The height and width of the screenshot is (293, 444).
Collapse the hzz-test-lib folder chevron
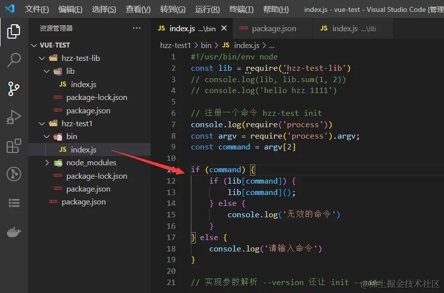(x=42, y=58)
